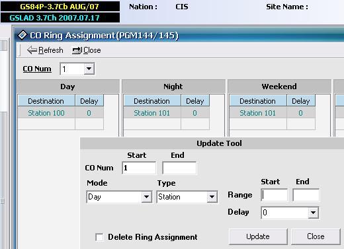Screen dimensions: 344x249
Task: Click the Close toolbar label
Action: 92,50
